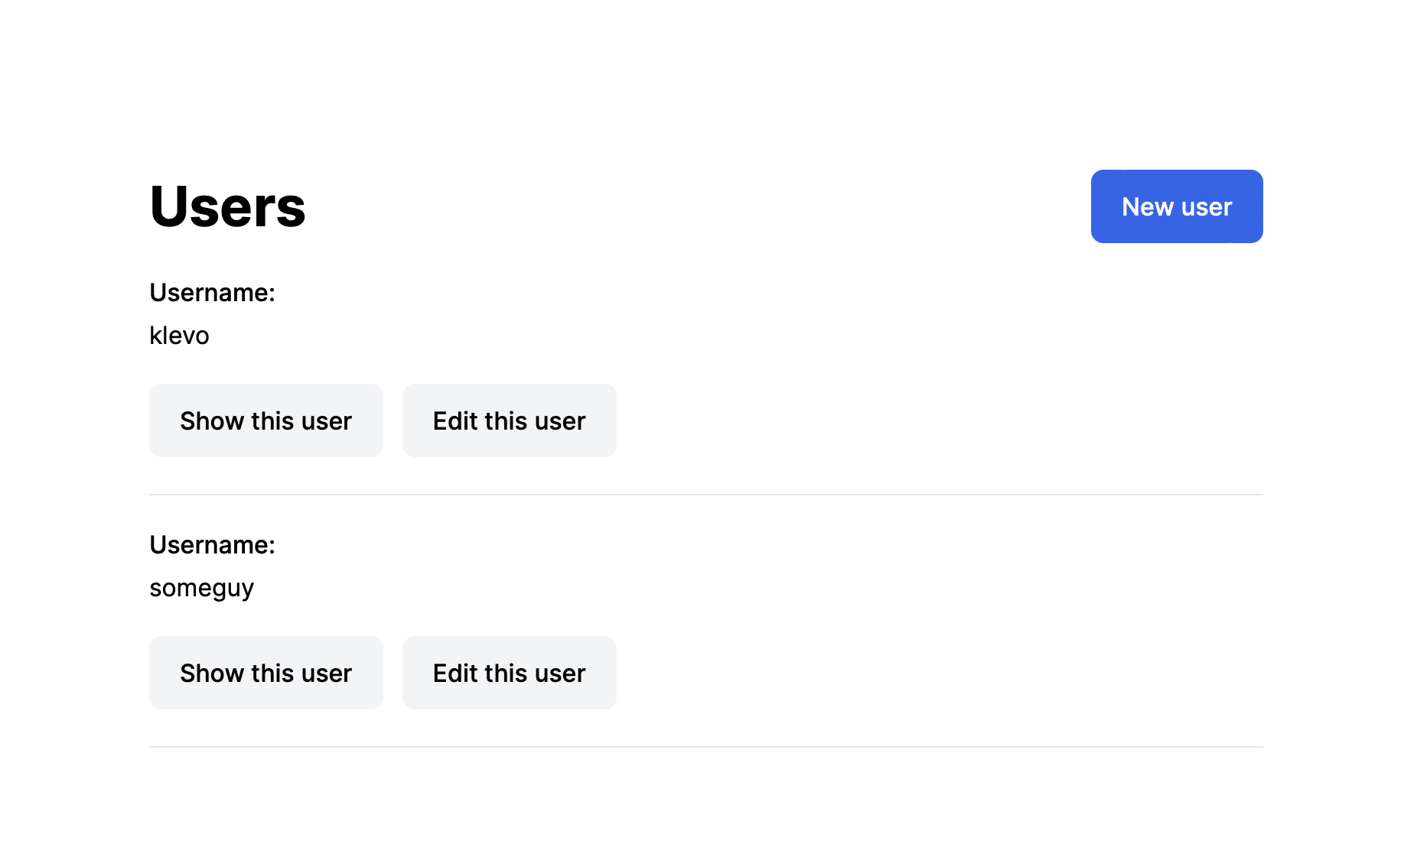This screenshot has width=1414, height=844.
Task: Click the Username label above klevo
Action: tap(212, 293)
